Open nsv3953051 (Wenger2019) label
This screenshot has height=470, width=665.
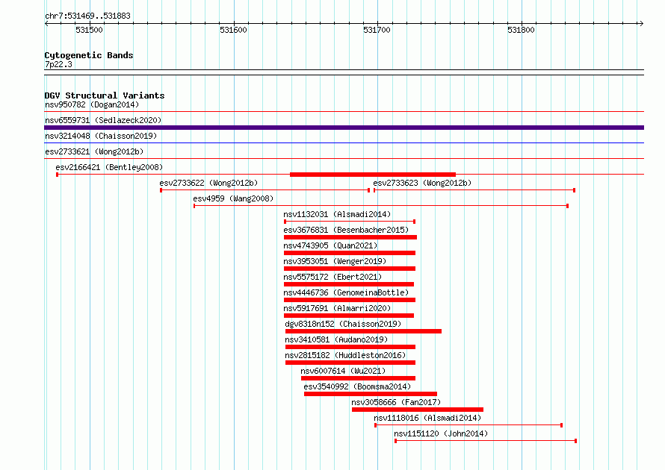tap(335, 261)
